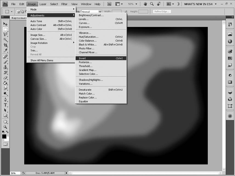Image resolution: width=235 pixels, height=176 pixels.
Task: Choose Hue/Saturation... option
Action: 101,37
